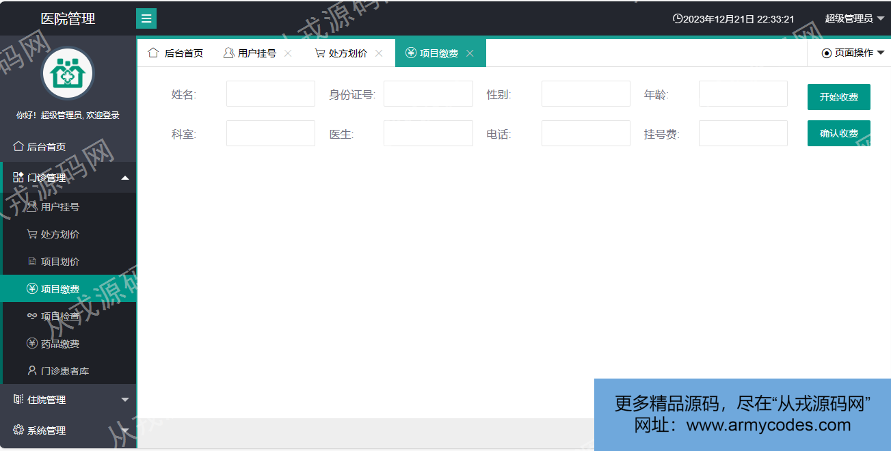Click the hamburger sidebar toggle icon
891x451 pixels.
146,18
